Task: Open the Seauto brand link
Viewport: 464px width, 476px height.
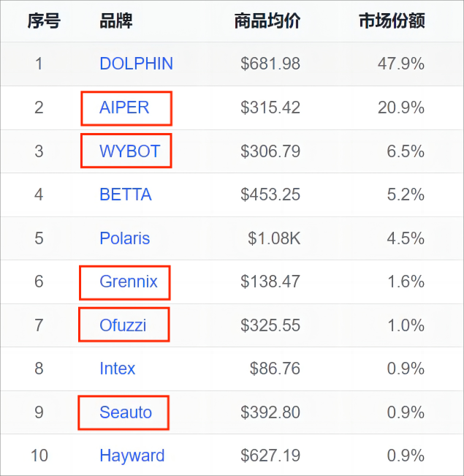Action: [126, 412]
